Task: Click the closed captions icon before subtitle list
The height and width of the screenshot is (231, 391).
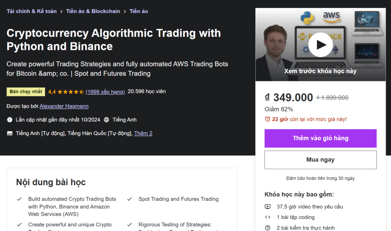Action: pos(10,133)
